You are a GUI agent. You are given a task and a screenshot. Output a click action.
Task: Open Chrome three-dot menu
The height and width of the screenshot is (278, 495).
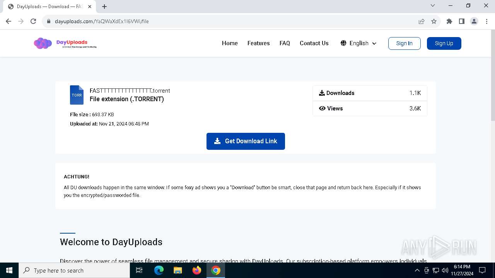[x=486, y=21]
